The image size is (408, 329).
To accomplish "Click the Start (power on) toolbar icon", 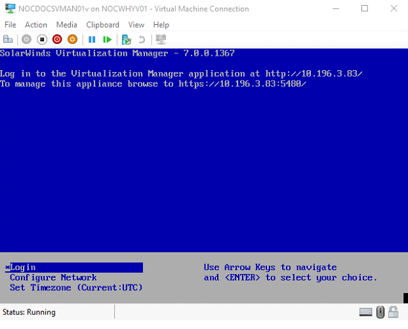I will 26,39.
